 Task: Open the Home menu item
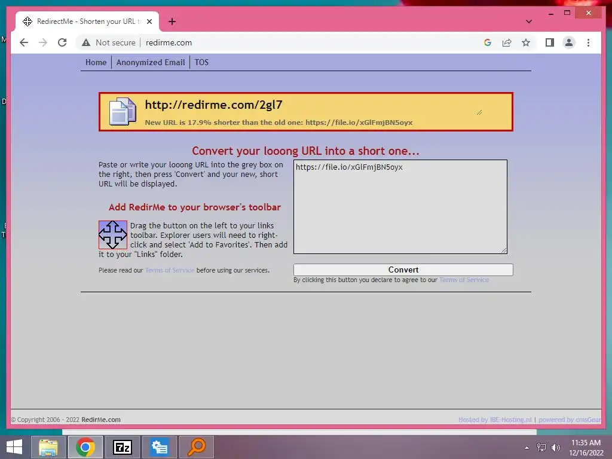[96, 62]
